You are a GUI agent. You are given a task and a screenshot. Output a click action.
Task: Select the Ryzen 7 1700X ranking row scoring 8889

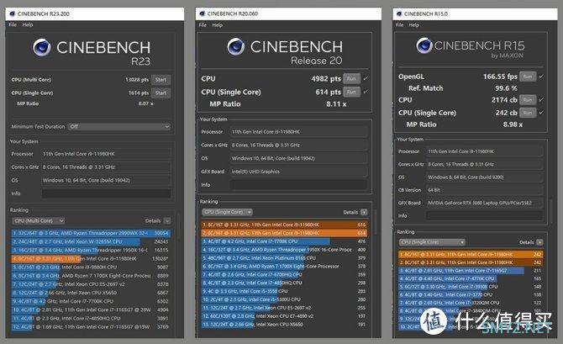[x=91, y=276]
